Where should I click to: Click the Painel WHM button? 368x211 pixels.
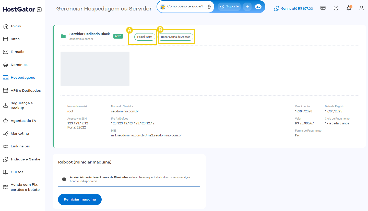145,37
